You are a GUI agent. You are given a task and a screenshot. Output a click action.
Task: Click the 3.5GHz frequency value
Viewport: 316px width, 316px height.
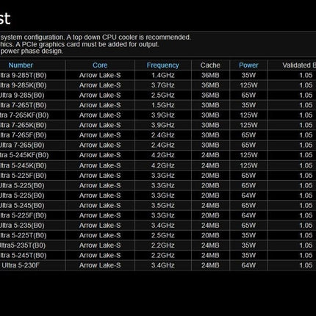click(162, 206)
